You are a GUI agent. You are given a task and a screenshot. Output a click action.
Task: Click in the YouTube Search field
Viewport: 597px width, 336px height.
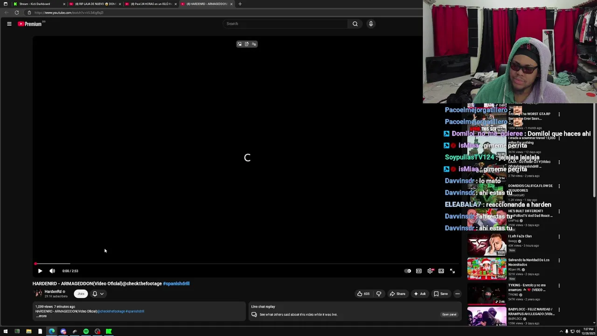coord(285,24)
